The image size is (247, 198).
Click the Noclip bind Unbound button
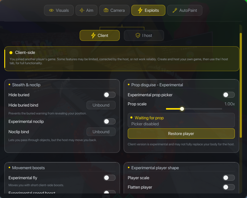[101, 132]
